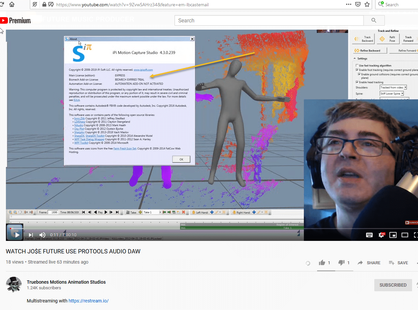
Task: Dislike the video with thumbs down
Action: [x=341, y=263]
